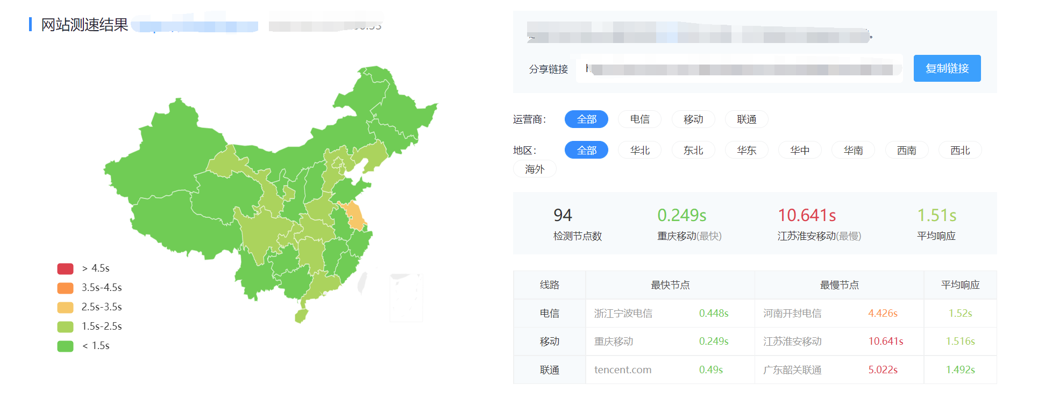Filter region by 西北

pyautogui.click(x=960, y=150)
